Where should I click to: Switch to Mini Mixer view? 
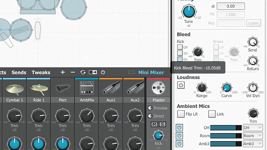point(151,72)
